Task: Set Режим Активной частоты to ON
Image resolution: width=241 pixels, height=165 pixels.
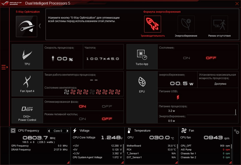Action: click(x=82, y=119)
